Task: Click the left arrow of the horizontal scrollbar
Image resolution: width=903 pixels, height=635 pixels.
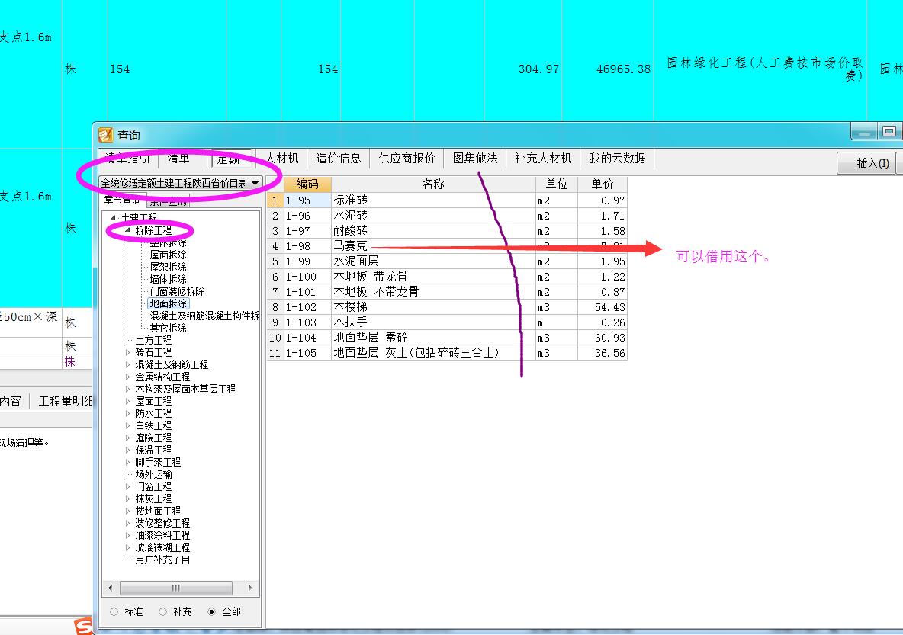Action: (x=110, y=587)
